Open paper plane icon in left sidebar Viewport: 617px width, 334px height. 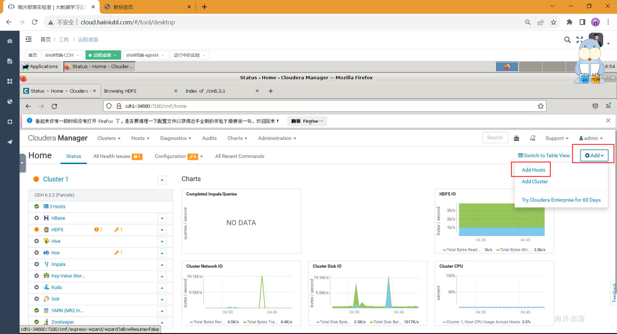[x=10, y=142]
